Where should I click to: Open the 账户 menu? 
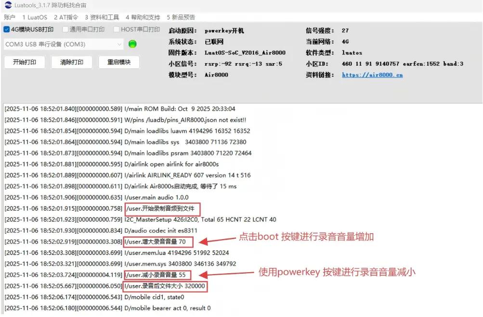(10, 17)
